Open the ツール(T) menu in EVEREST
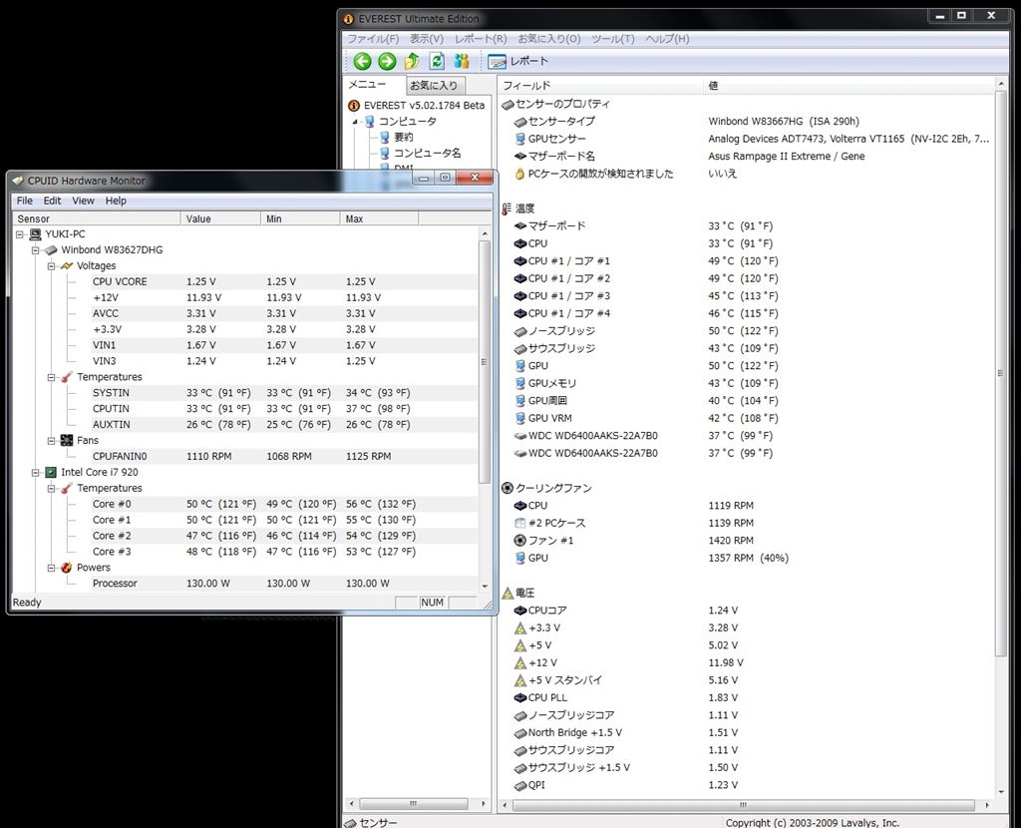The height and width of the screenshot is (828, 1021). click(612, 39)
